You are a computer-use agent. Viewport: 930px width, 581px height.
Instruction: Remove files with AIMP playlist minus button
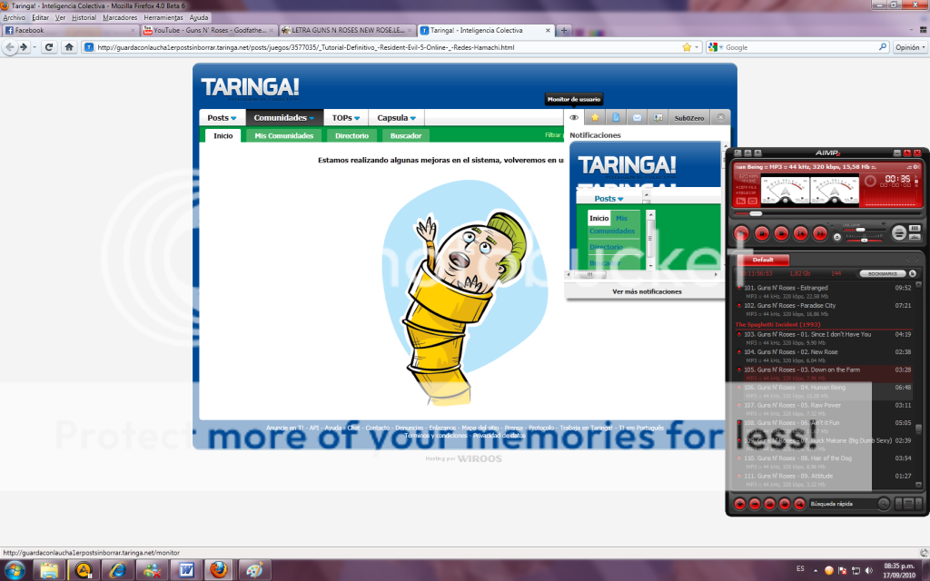point(755,504)
